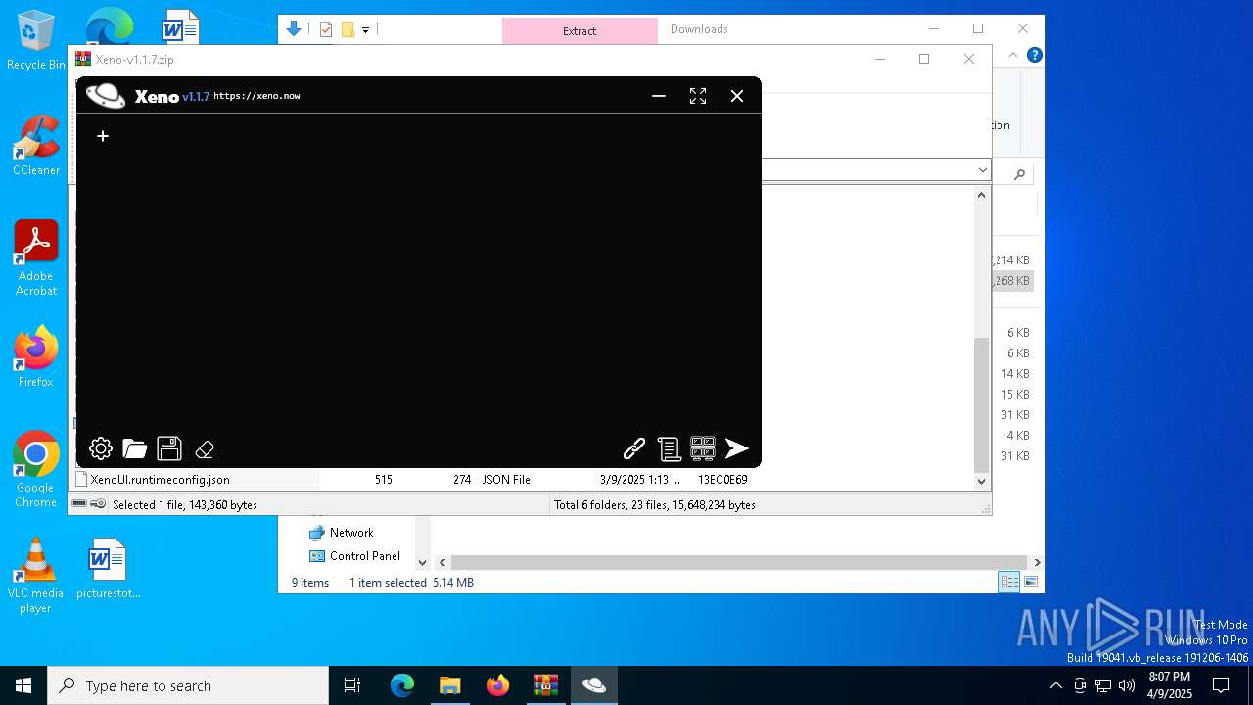Viewport: 1253px width, 705px height.
Task: Click the Xeno taskbar button
Action: [594, 685]
